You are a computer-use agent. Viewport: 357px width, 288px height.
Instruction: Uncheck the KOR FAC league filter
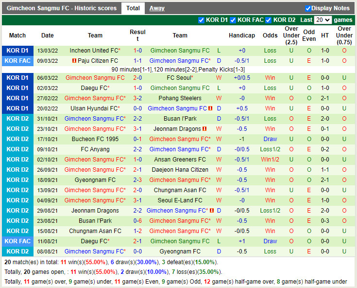tap(233, 20)
